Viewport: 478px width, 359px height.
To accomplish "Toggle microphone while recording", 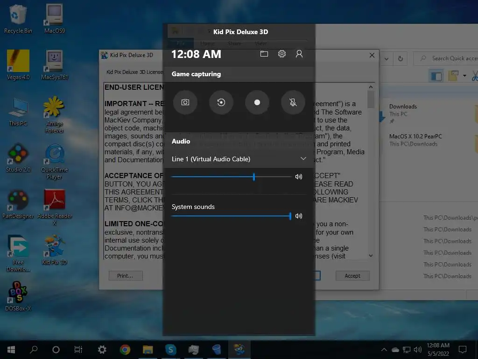I will (x=293, y=102).
